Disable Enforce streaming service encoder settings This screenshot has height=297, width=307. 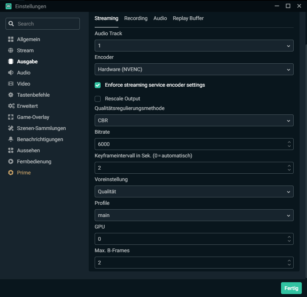click(x=98, y=85)
